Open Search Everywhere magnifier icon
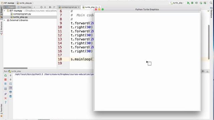Screen dimensions: 214x120 [211, 3]
